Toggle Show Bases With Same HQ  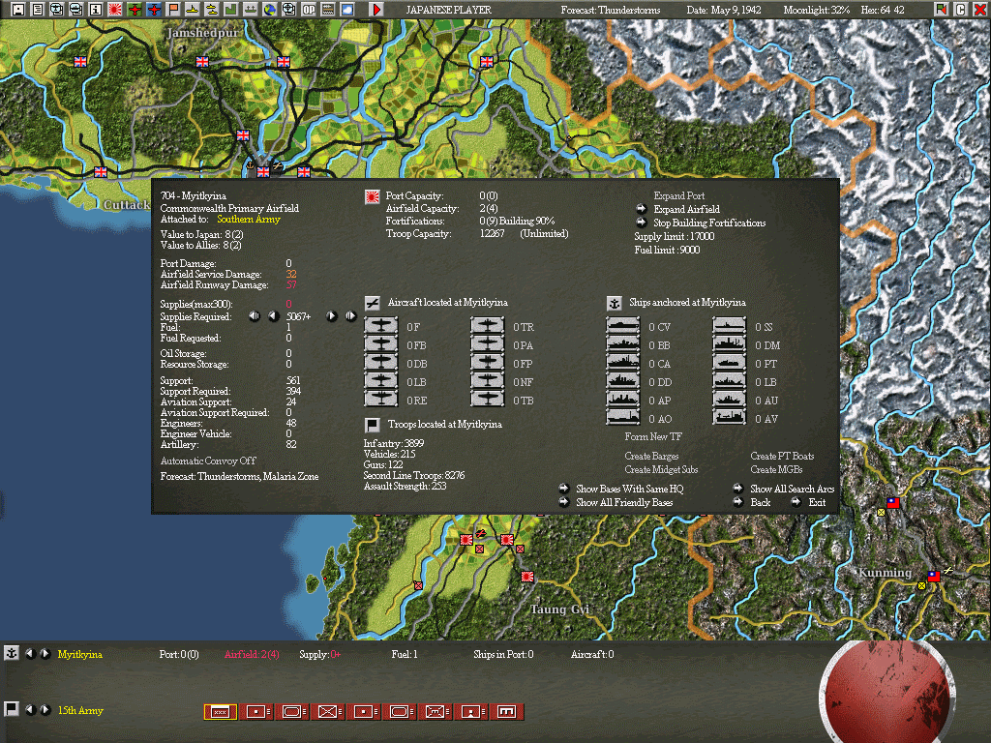[564, 489]
